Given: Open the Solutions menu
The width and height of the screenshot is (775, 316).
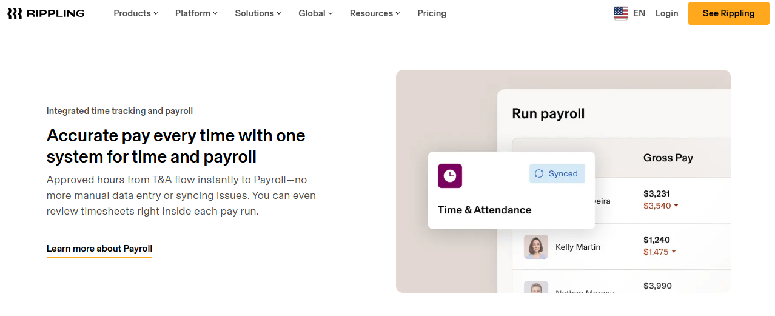Looking at the screenshot, I should (258, 13).
